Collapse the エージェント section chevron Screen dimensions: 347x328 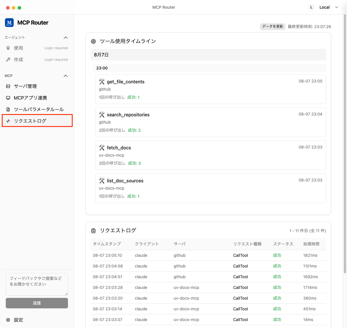66,38
